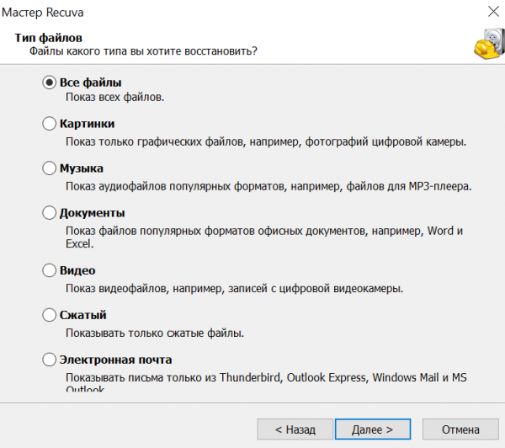Screen dimensions: 505x448
Task: Select the 'Все файлы' radio button
Action: click(50, 83)
